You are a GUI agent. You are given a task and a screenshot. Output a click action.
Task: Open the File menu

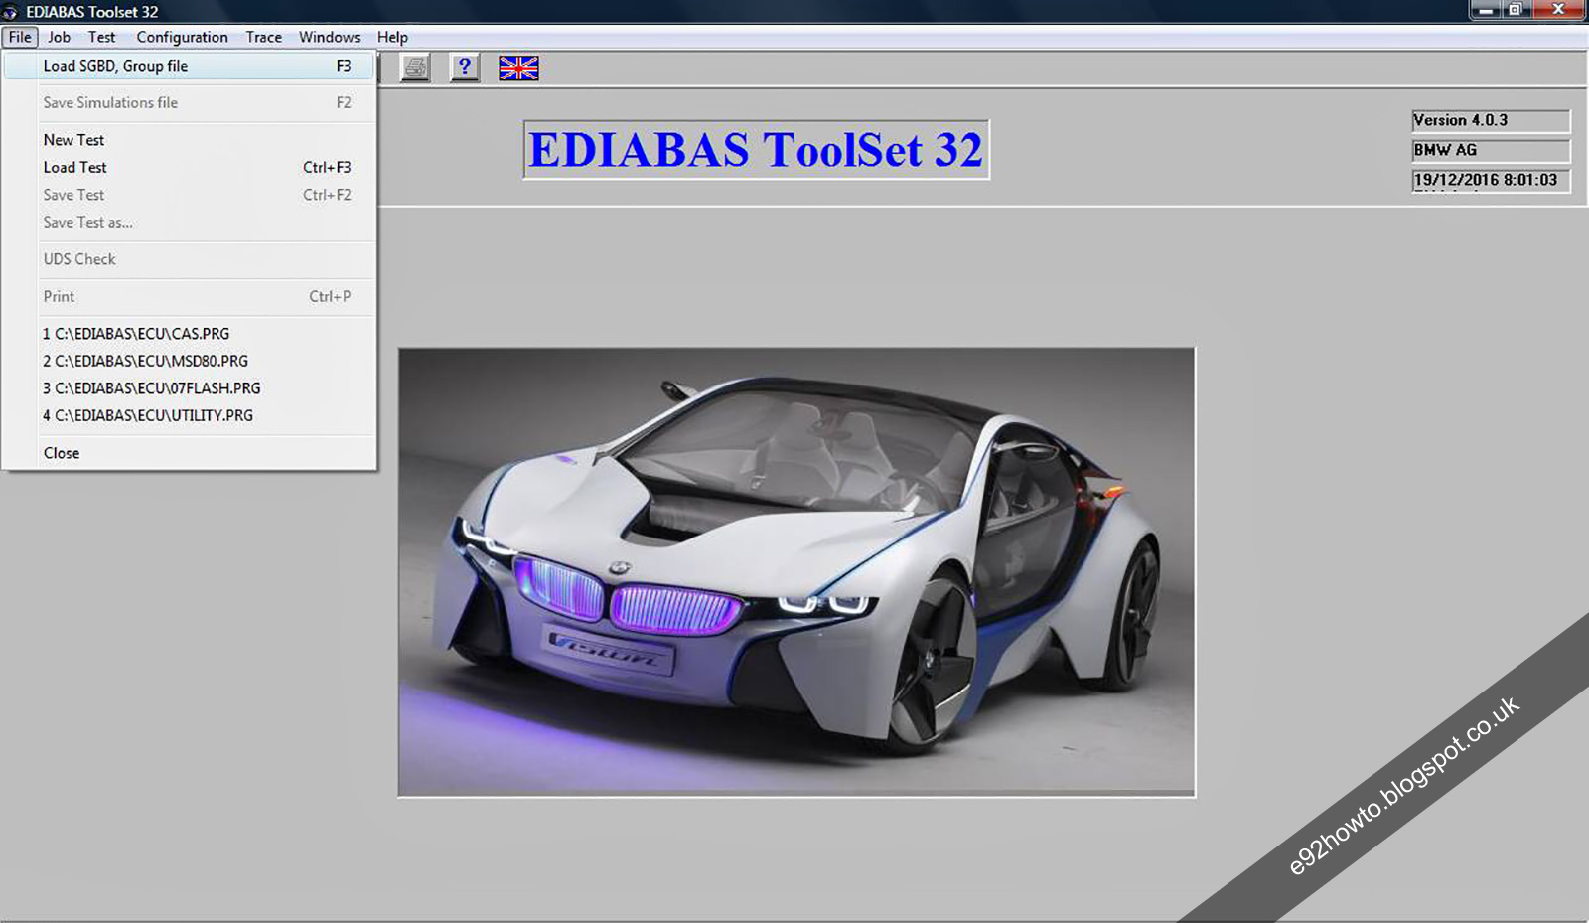(20, 37)
